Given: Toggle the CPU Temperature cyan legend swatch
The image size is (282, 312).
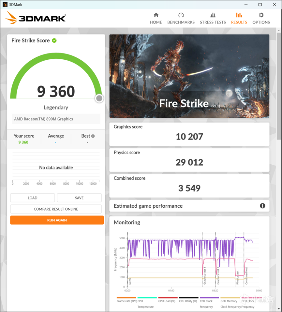Looking at the screenshot, I should click(x=147, y=297).
